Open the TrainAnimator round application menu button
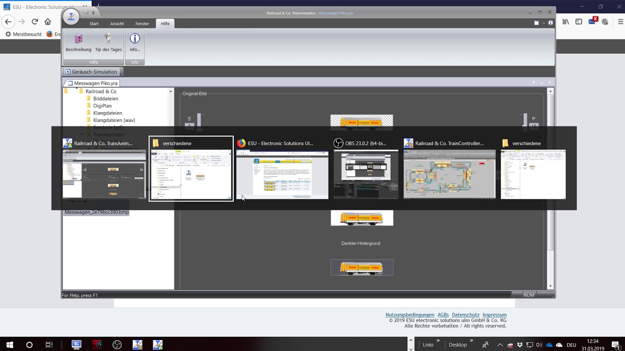The image size is (625, 351). 71,16
